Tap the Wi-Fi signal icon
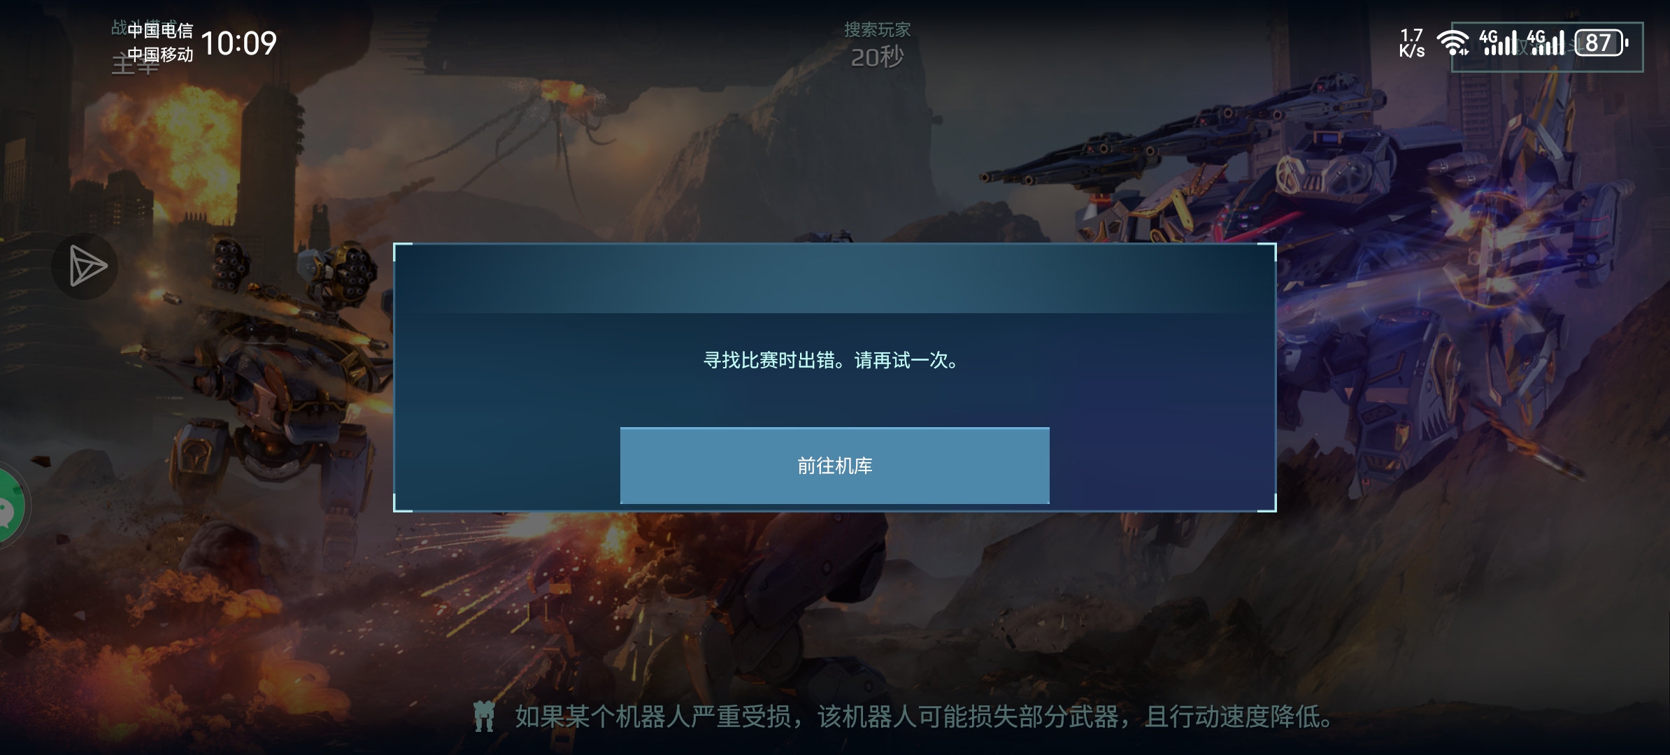Viewport: 1670px width, 755px height. point(1453,43)
